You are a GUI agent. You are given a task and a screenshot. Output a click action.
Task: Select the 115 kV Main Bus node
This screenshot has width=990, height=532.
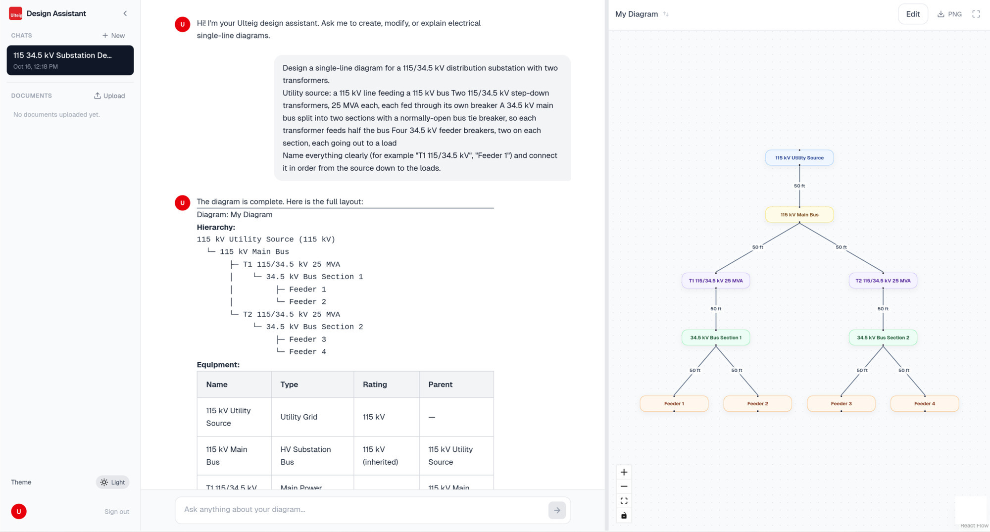(x=799, y=215)
